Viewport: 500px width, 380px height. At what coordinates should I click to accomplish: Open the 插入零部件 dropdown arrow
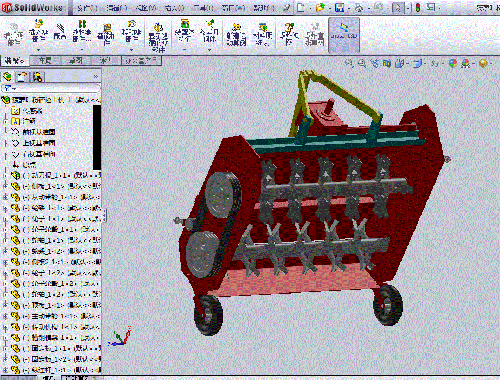[x=38, y=50]
